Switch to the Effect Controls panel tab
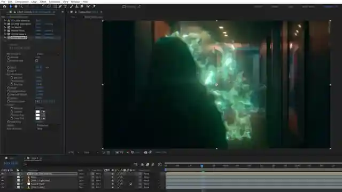Image resolution: width=342 pixels, height=192 pixels. (x=34, y=12)
